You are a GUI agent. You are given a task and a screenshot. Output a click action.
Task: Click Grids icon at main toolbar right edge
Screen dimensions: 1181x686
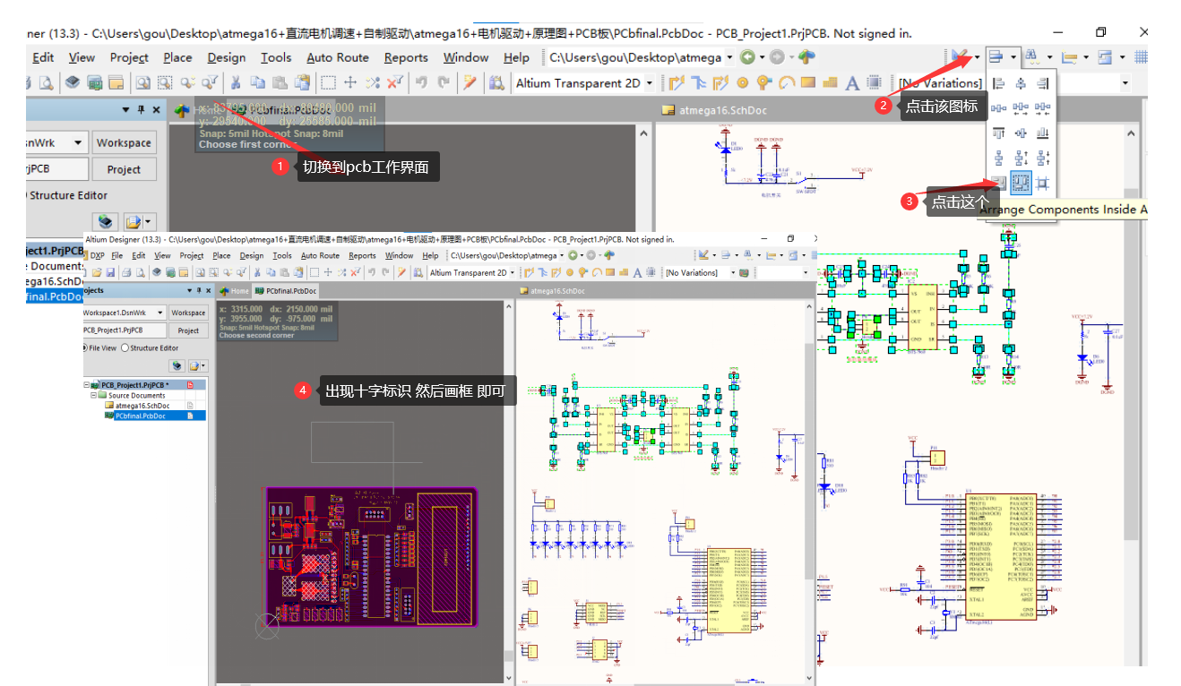coord(1141,57)
